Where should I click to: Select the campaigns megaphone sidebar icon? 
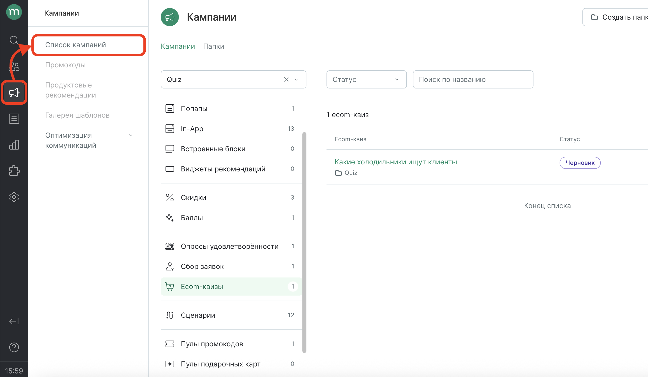pyautogui.click(x=14, y=93)
